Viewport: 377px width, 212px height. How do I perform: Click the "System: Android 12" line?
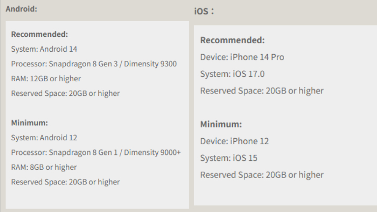[44, 138]
